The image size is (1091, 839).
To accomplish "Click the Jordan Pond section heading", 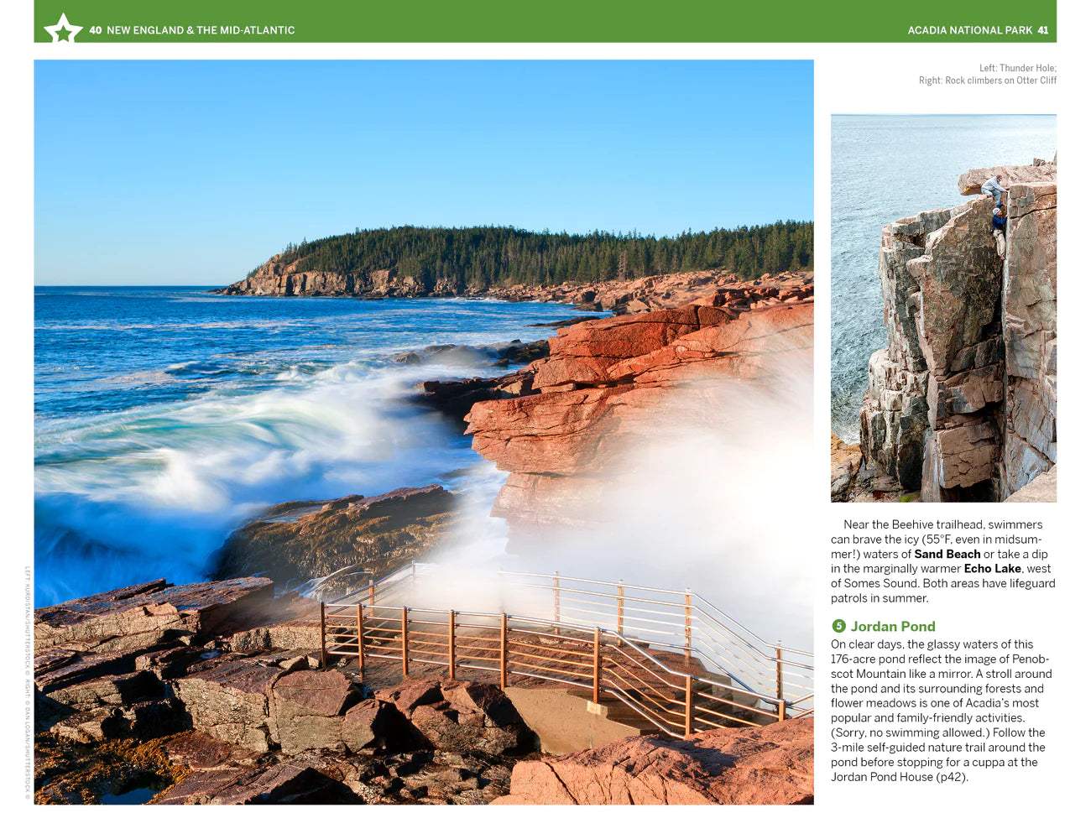I will pyautogui.click(x=893, y=626).
